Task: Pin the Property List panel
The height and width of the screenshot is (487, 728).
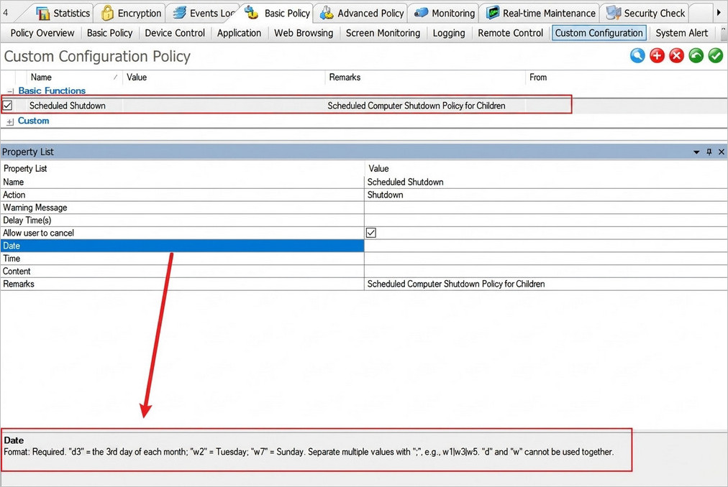Action: (x=709, y=152)
